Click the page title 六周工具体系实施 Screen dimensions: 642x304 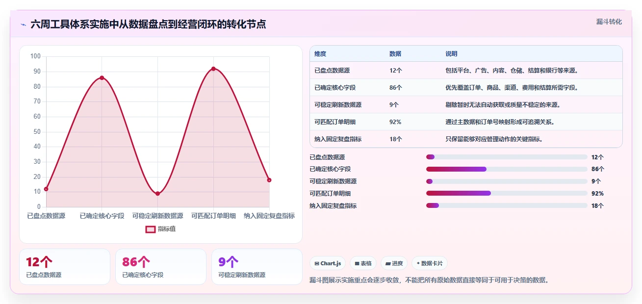click(148, 24)
